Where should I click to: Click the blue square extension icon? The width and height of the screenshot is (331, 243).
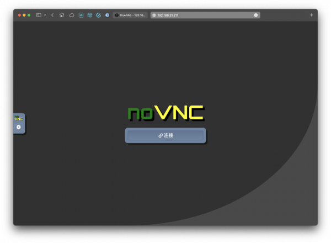(x=81, y=15)
